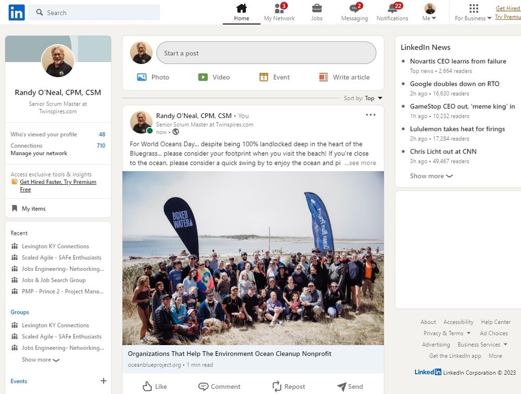This screenshot has height=394, width=521.
Task: Read Lululemon takes heat for firings
Action: [457, 129]
